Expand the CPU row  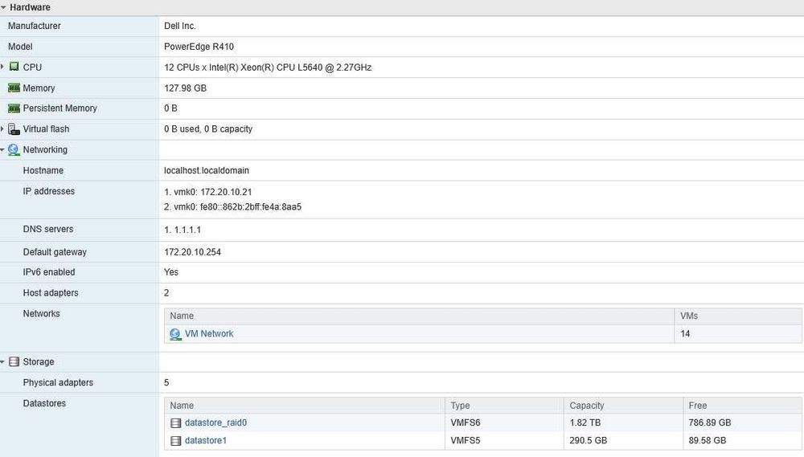click(x=2, y=67)
